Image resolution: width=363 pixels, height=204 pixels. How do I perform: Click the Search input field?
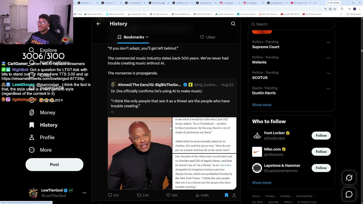click(292, 24)
